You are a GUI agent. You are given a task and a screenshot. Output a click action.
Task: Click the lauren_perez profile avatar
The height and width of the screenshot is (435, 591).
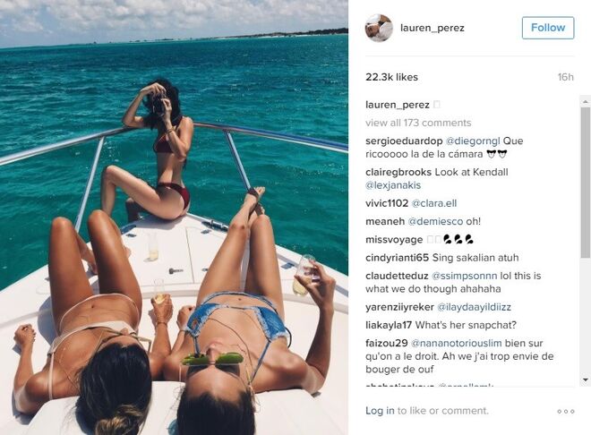point(379,28)
